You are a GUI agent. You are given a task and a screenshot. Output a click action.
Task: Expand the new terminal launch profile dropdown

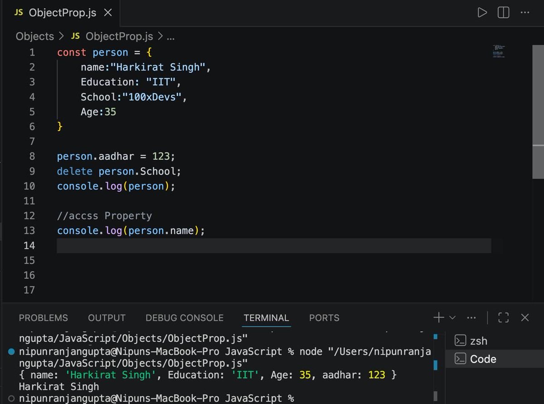(452, 318)
